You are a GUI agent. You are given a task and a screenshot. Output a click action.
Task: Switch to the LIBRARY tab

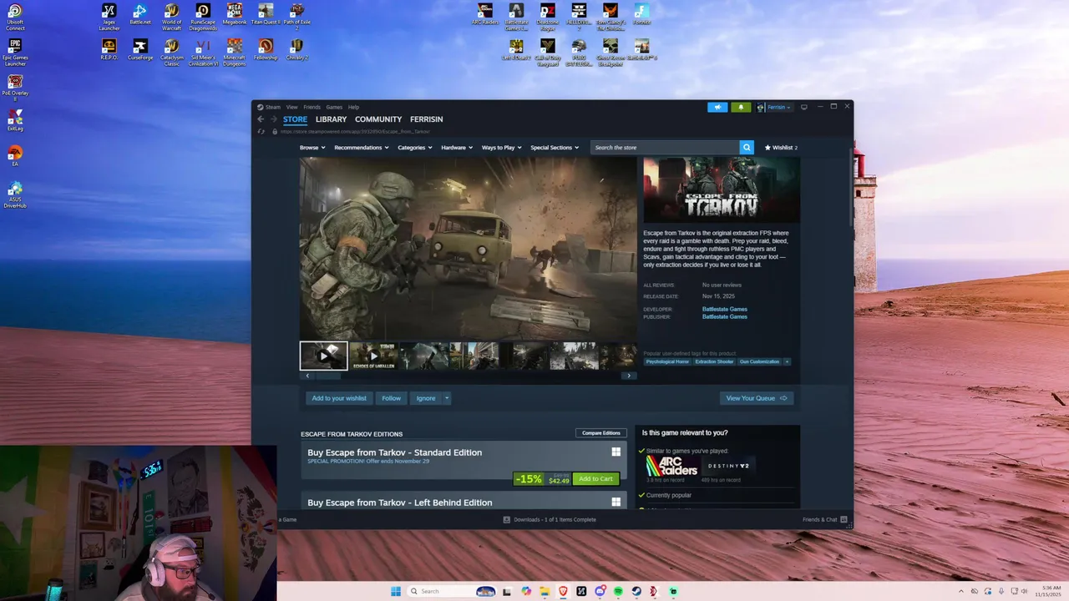331,119
